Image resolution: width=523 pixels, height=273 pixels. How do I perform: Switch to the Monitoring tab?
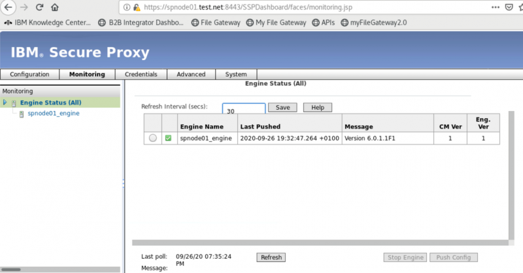tap(87, 74)
